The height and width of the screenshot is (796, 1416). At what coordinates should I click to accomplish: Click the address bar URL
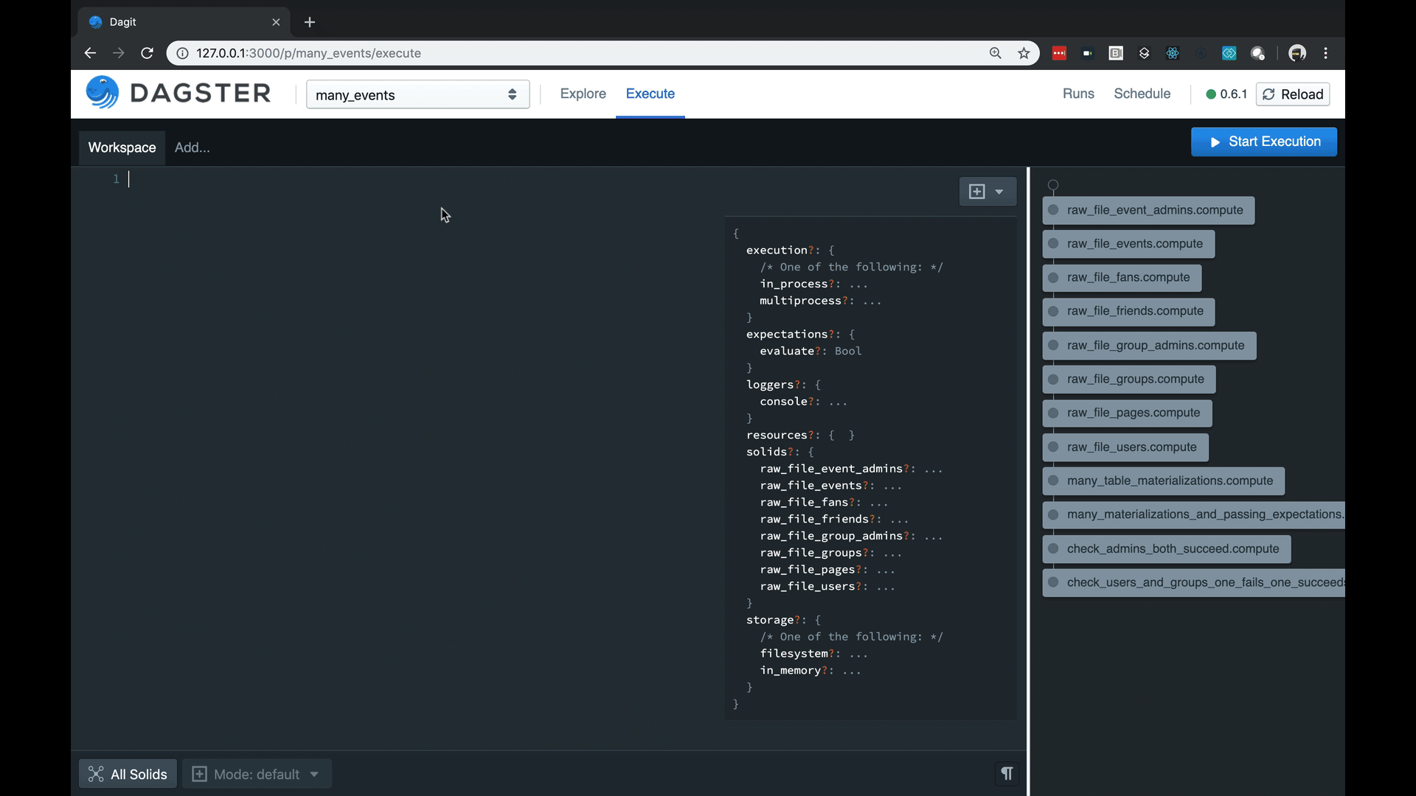308,53
